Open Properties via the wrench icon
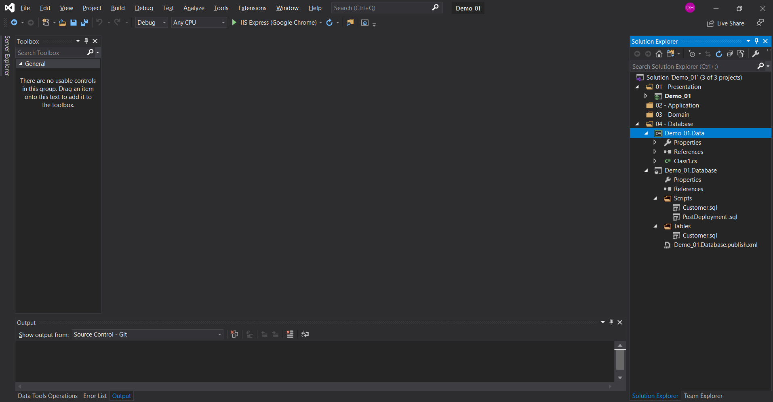The width and height of the screenshot is (773, 402). 755,54
